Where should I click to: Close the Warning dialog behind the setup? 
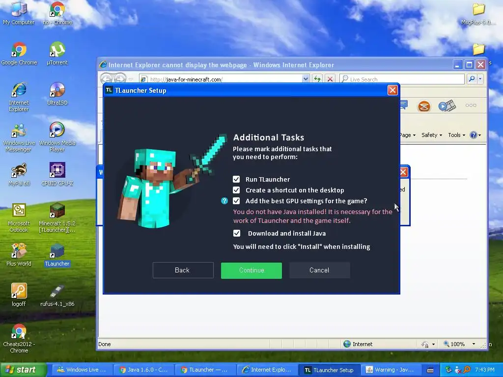tap(404, 172)
